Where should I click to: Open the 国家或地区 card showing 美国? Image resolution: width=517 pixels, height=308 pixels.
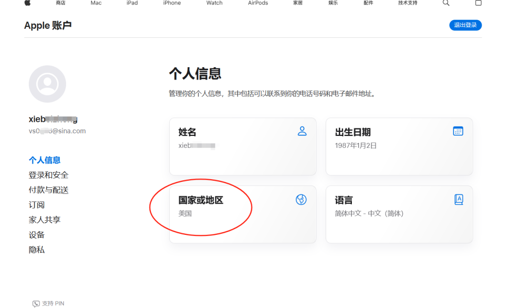coord(242,214)
